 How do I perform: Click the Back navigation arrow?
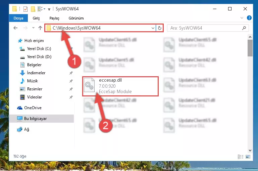tap(15, 28)
